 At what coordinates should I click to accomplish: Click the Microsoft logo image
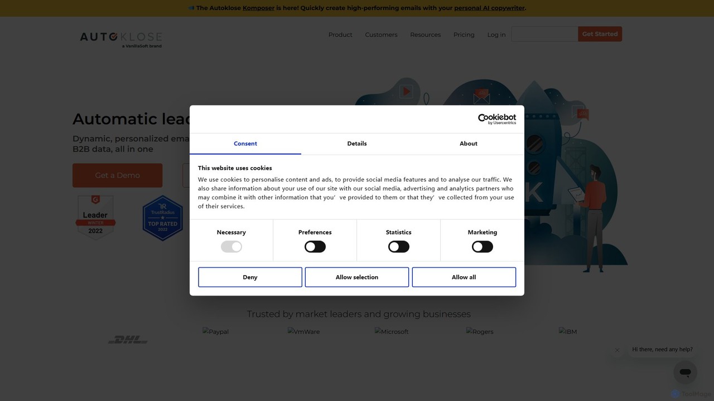coord(392,331)
